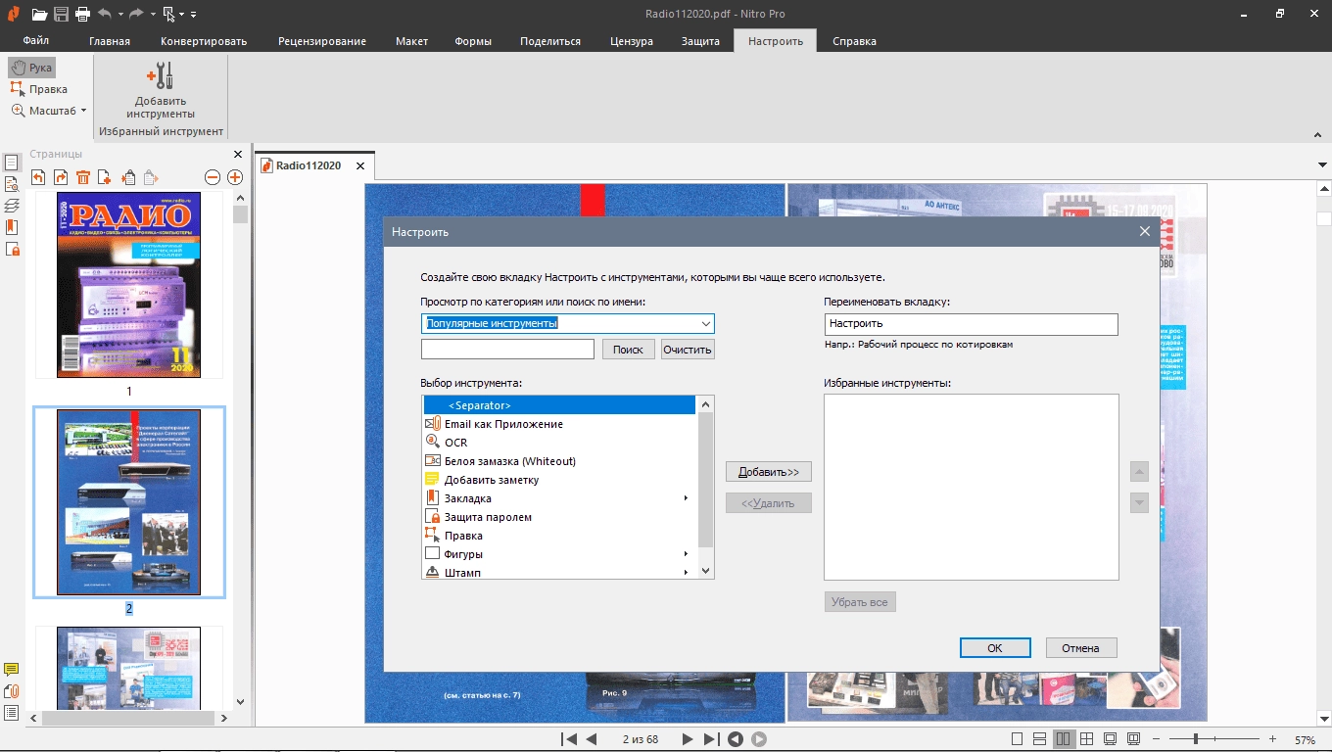Click the replace pages clipboard icon
1332x752 pixels.
(x=127, y=177)
